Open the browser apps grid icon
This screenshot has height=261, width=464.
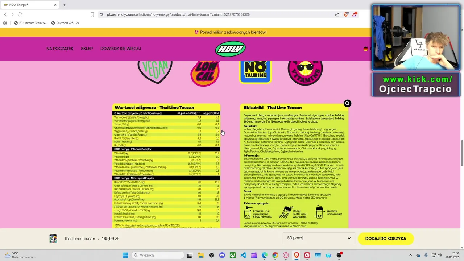(5, 23)
